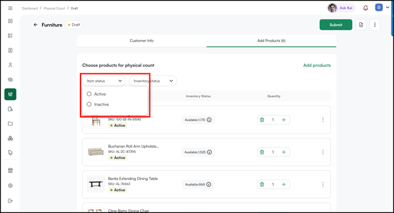
Task: Click the Quantity column header
Action: pos(274,96)
